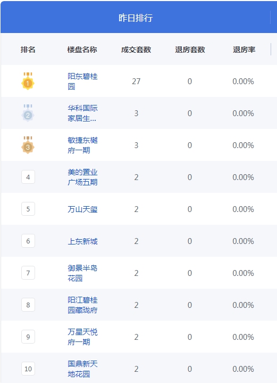Select the rank 9 number badge
277x383 pixels.
[x=28, y=337]
